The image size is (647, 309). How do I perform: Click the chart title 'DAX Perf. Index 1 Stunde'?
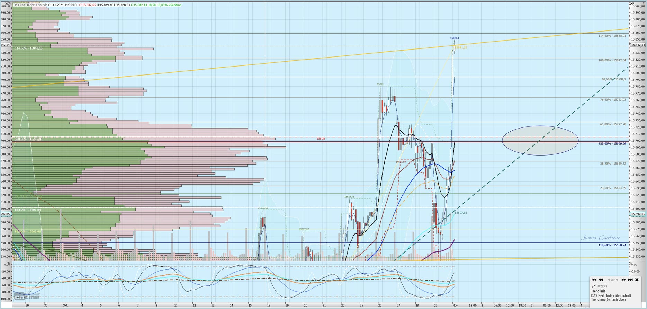(x=30, y=5)
